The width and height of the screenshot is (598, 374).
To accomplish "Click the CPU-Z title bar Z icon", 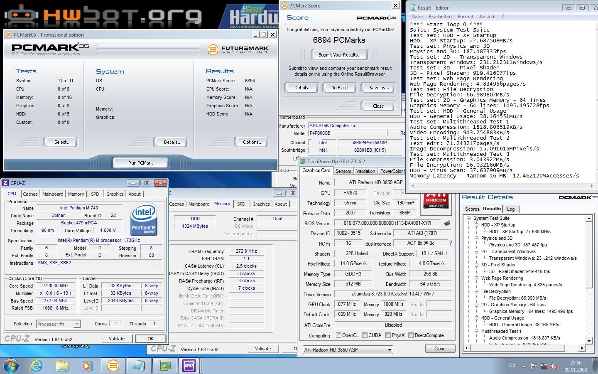I will pyautogui.click(x=6, y=183).
